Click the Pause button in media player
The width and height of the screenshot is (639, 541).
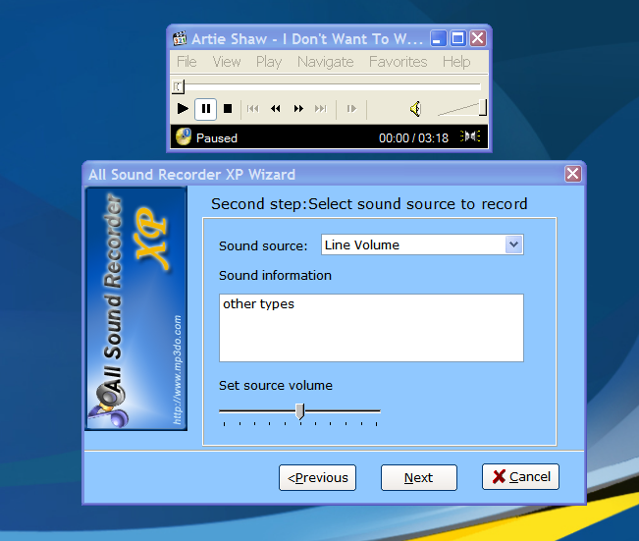tap(205, 109)
